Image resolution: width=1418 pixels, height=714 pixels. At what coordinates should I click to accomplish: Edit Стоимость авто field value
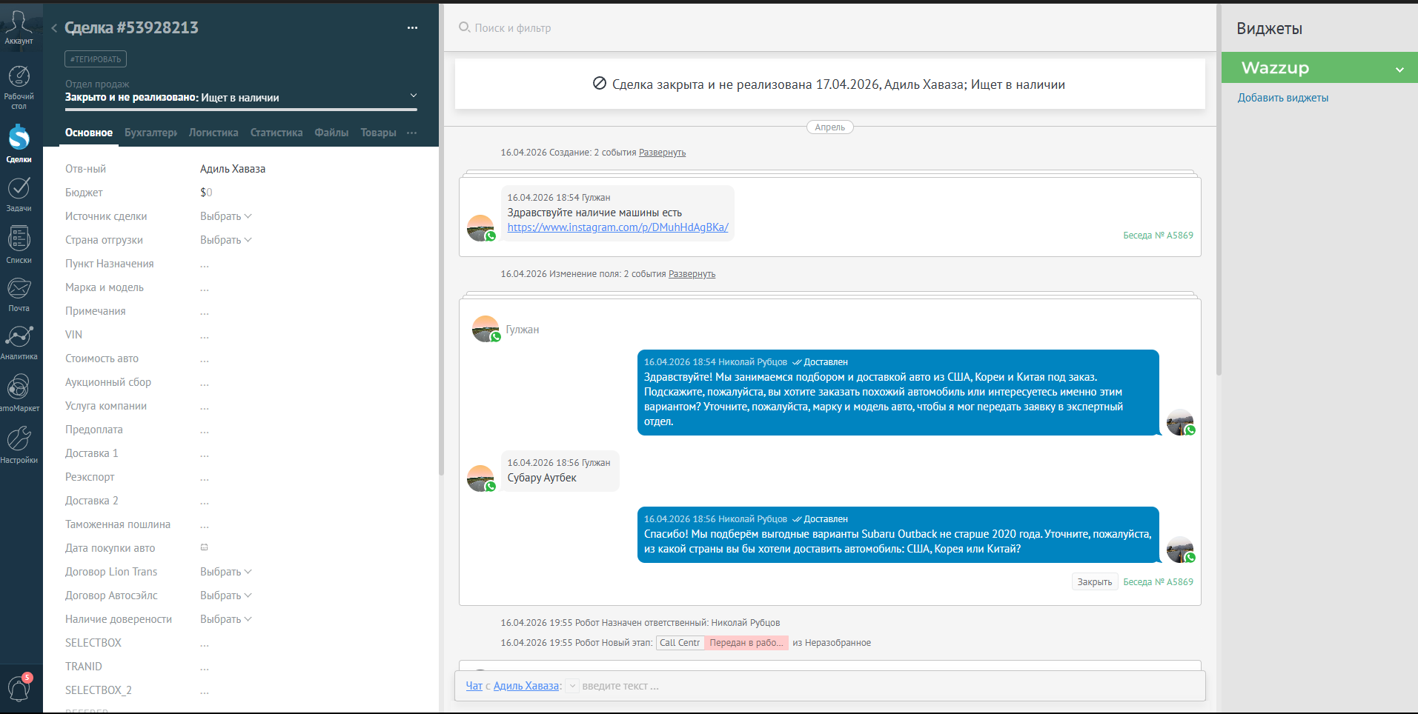(205, 360)
